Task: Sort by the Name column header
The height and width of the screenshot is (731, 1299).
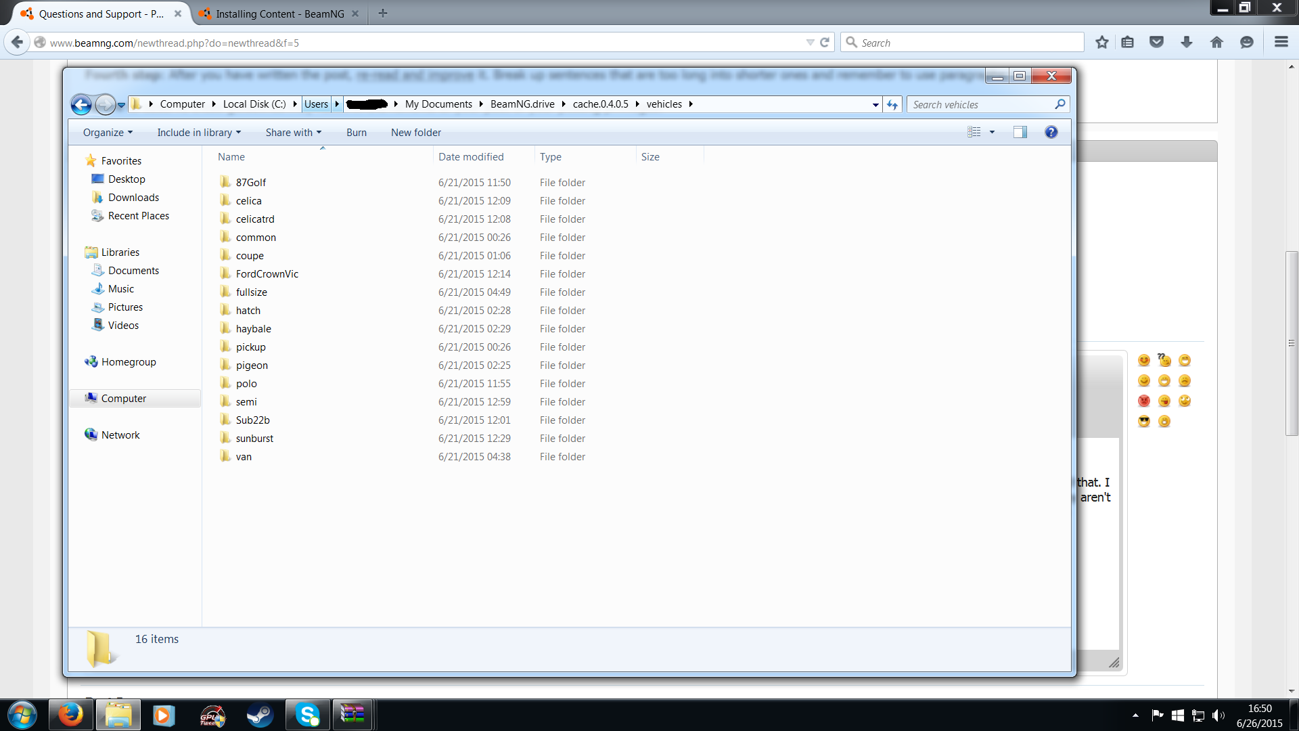Action: 323,156
